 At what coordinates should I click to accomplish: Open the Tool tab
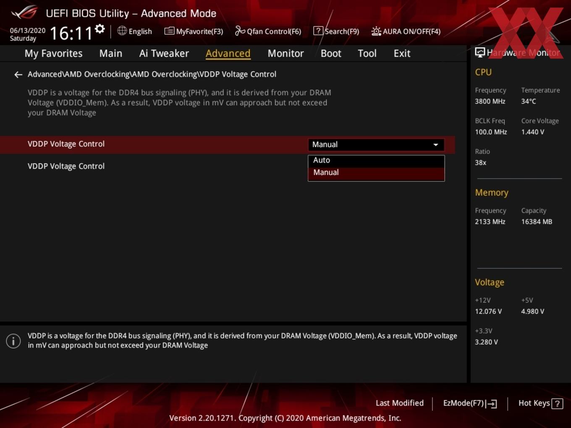coord(367,53)
